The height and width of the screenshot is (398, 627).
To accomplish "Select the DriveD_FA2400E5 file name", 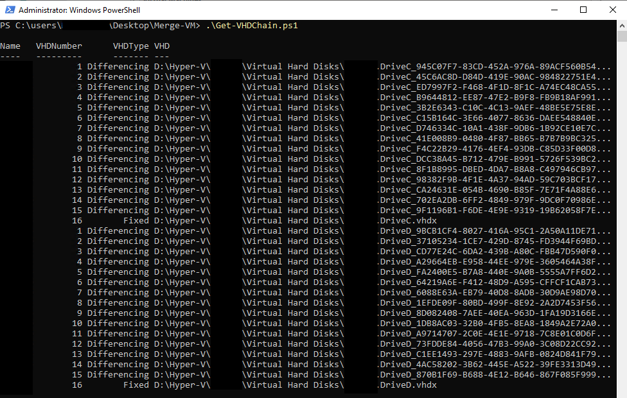I will pos(494,272).
